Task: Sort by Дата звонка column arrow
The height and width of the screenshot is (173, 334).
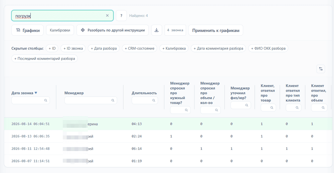Action: (36, 93)
